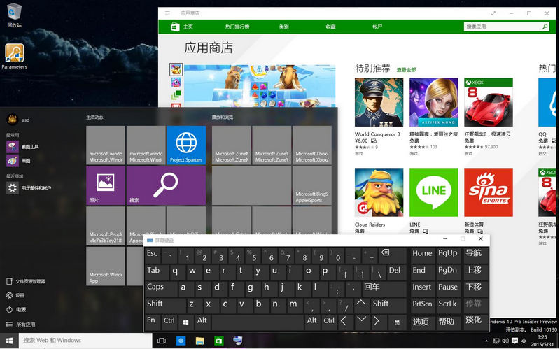This screenshot has height=349, width=560.
Task: Toggle the 淡化 fade key
Action: coord(475,322)
